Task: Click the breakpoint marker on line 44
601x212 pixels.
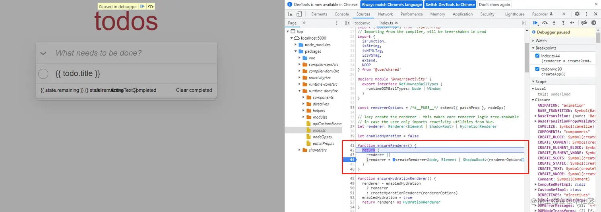Action: pyautogui.click(x=349, y=160)
